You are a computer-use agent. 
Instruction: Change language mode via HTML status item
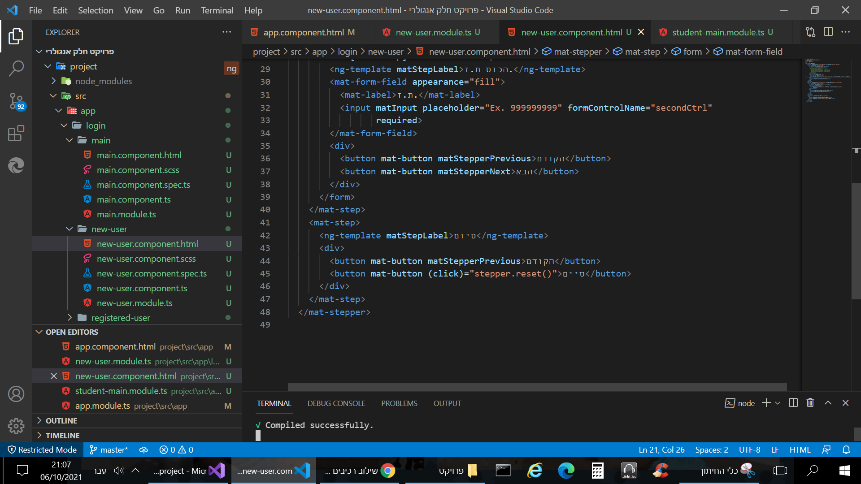pos(800,449)
